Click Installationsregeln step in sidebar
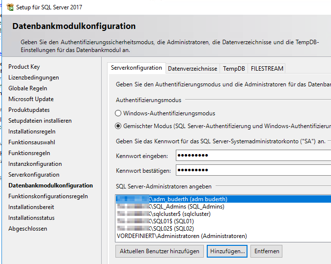This screenshot has height=264, width=331. tap(32, 132)
